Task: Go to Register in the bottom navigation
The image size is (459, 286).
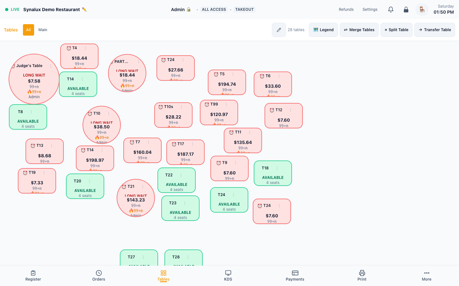Action: pos(33,276)
